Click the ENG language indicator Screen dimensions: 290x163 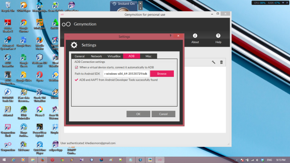[x=269, y=160]
